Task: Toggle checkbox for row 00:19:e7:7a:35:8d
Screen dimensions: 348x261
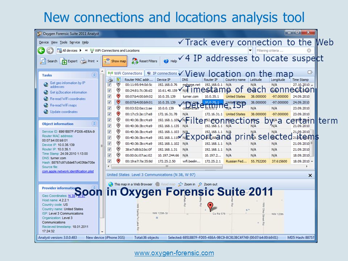Action: click(x=109, y=161)
